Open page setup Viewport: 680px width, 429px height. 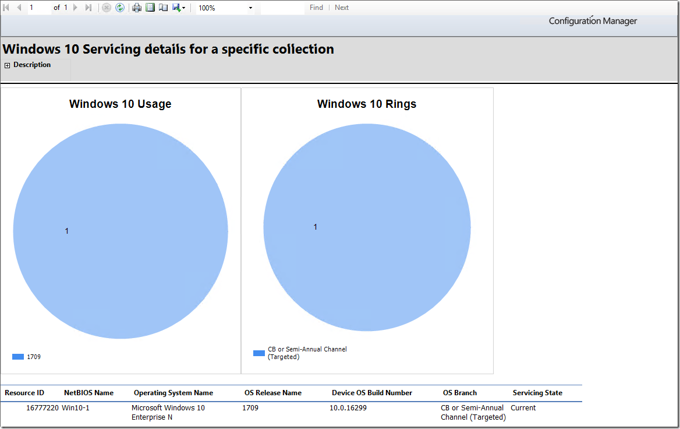point(163,8)
